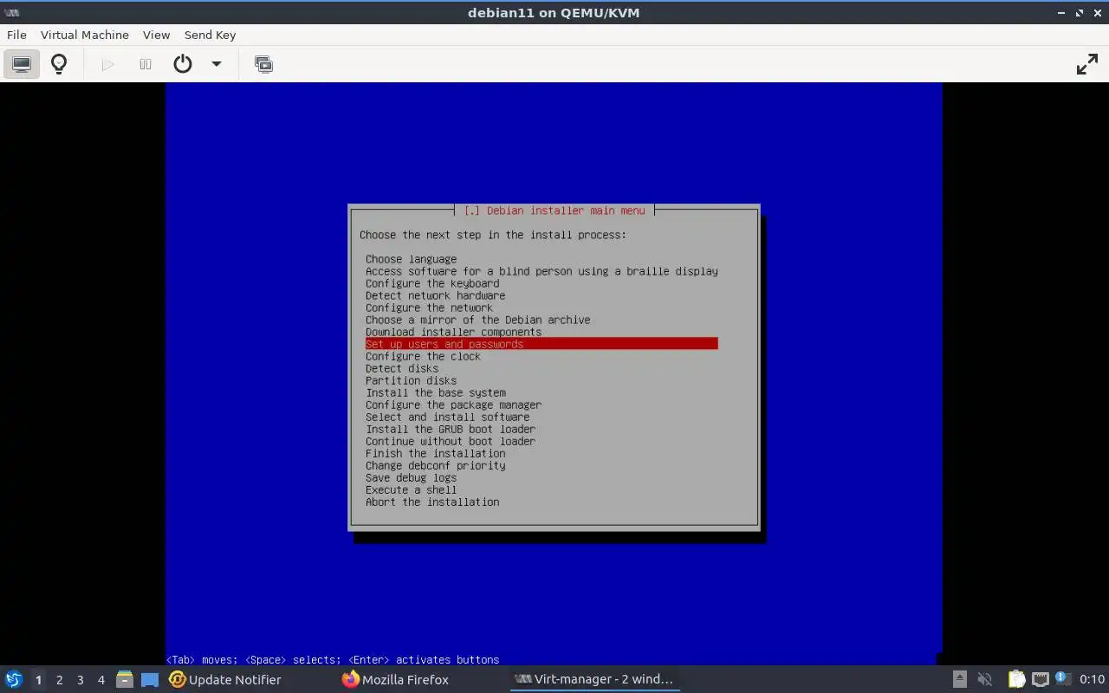This screenshot has width=1109, height=693.
Task: Switch to workspace 2
Action: (59, 680)
